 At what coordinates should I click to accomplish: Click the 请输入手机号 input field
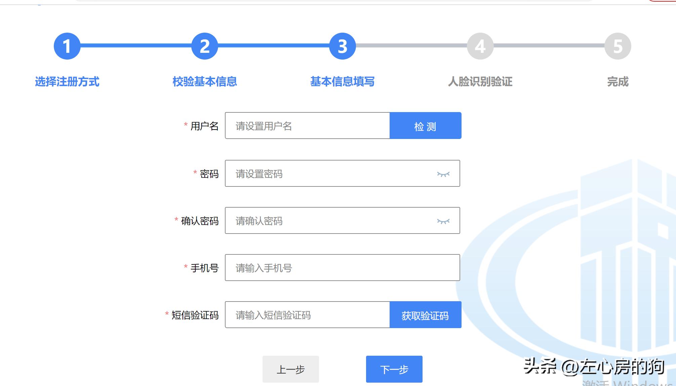(336, 268)
